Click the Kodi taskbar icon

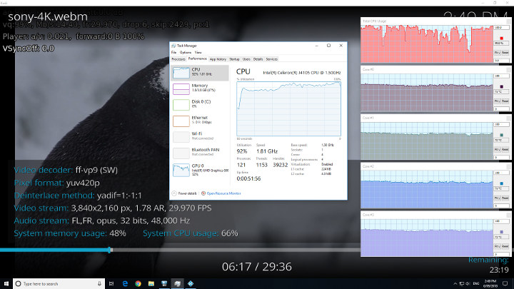191,284
